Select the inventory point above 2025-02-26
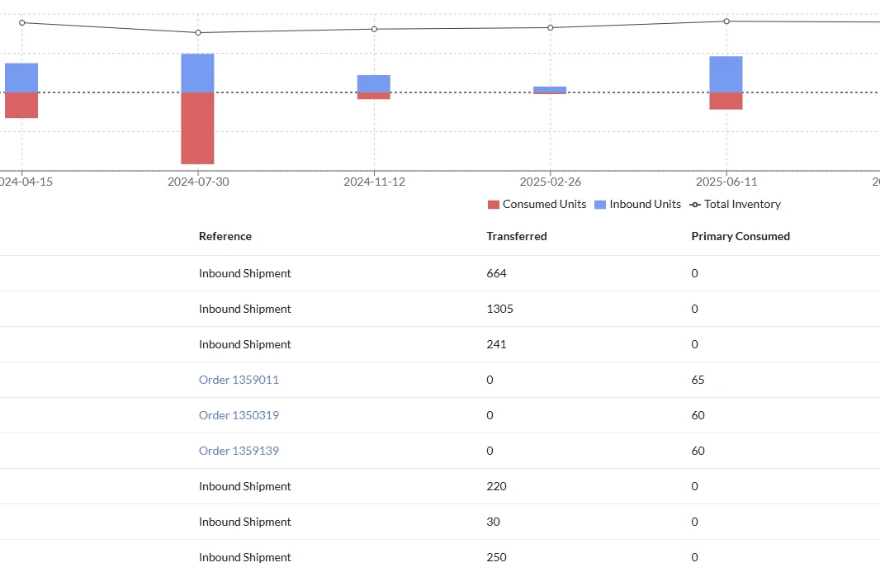 click(550, 27)
